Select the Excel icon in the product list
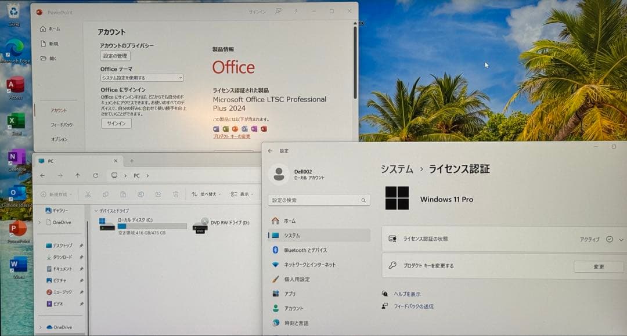This screenshot has height=336, width=627. (x=225, y=129)
